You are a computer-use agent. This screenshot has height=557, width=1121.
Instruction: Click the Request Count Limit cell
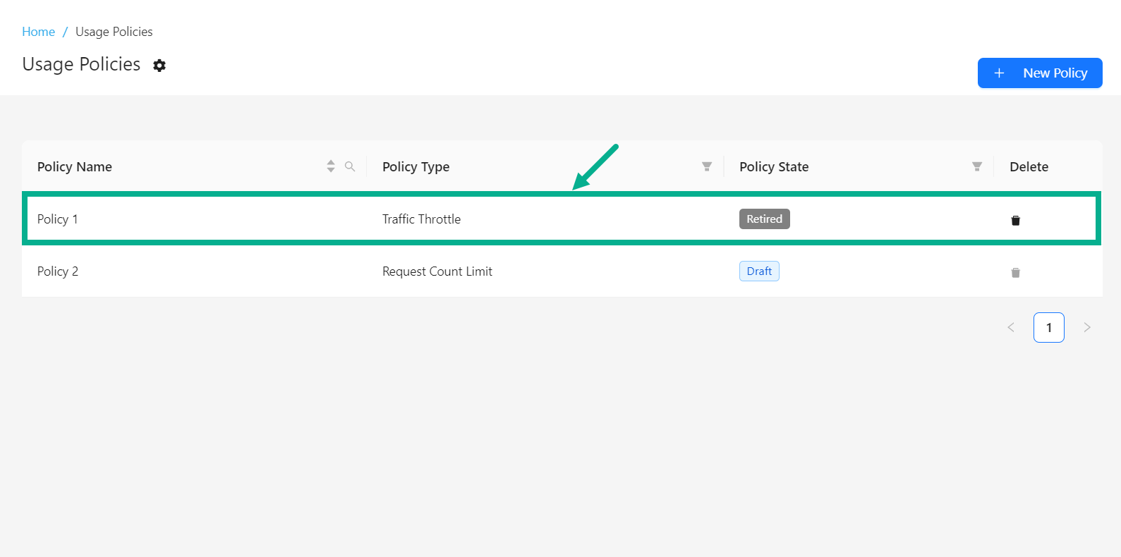(437, 271)
